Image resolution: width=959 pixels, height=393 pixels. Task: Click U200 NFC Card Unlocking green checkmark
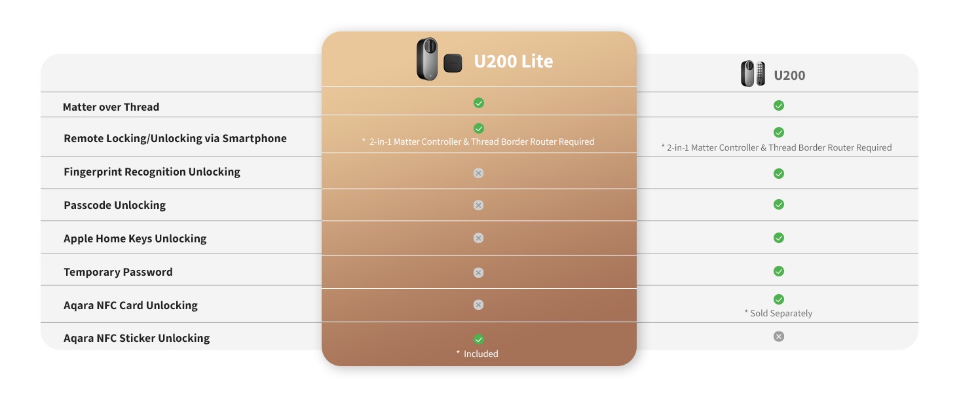tap(778, 299)
